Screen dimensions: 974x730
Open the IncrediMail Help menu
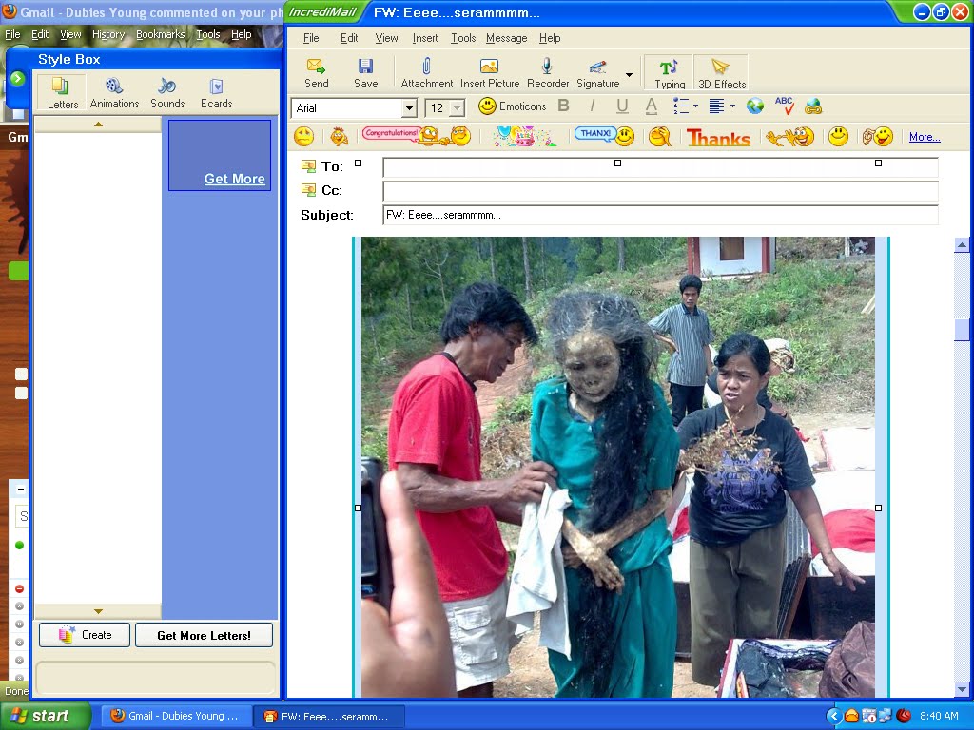coord(550,38)
